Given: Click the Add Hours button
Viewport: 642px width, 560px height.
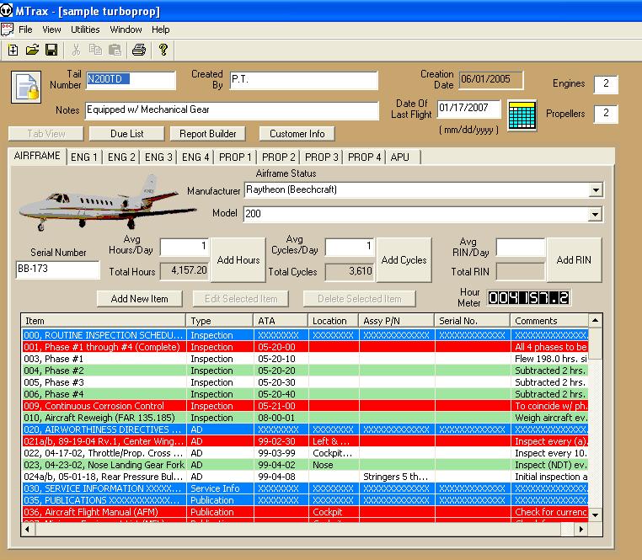Looking at the screenshot, I should click(238, 260).
